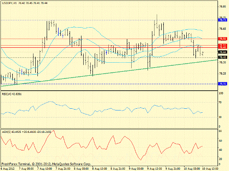Click the 8 Aug 05:00 time label
Viewport: 229px width, 171px height.
pos(81,169)
